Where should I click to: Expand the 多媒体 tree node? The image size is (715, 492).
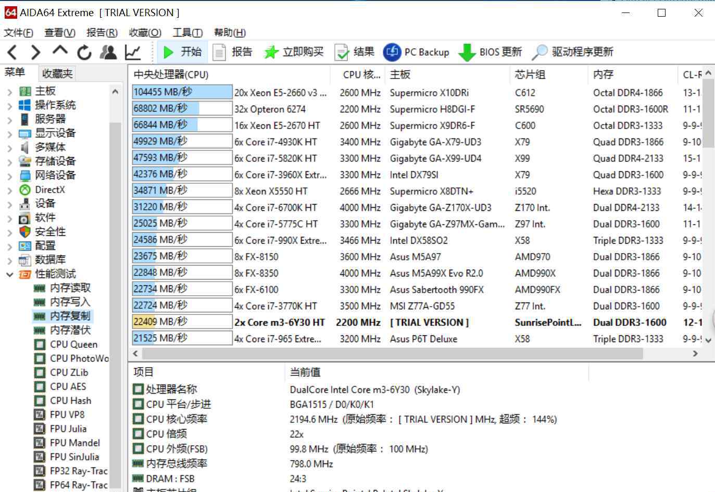click(10, 148)
